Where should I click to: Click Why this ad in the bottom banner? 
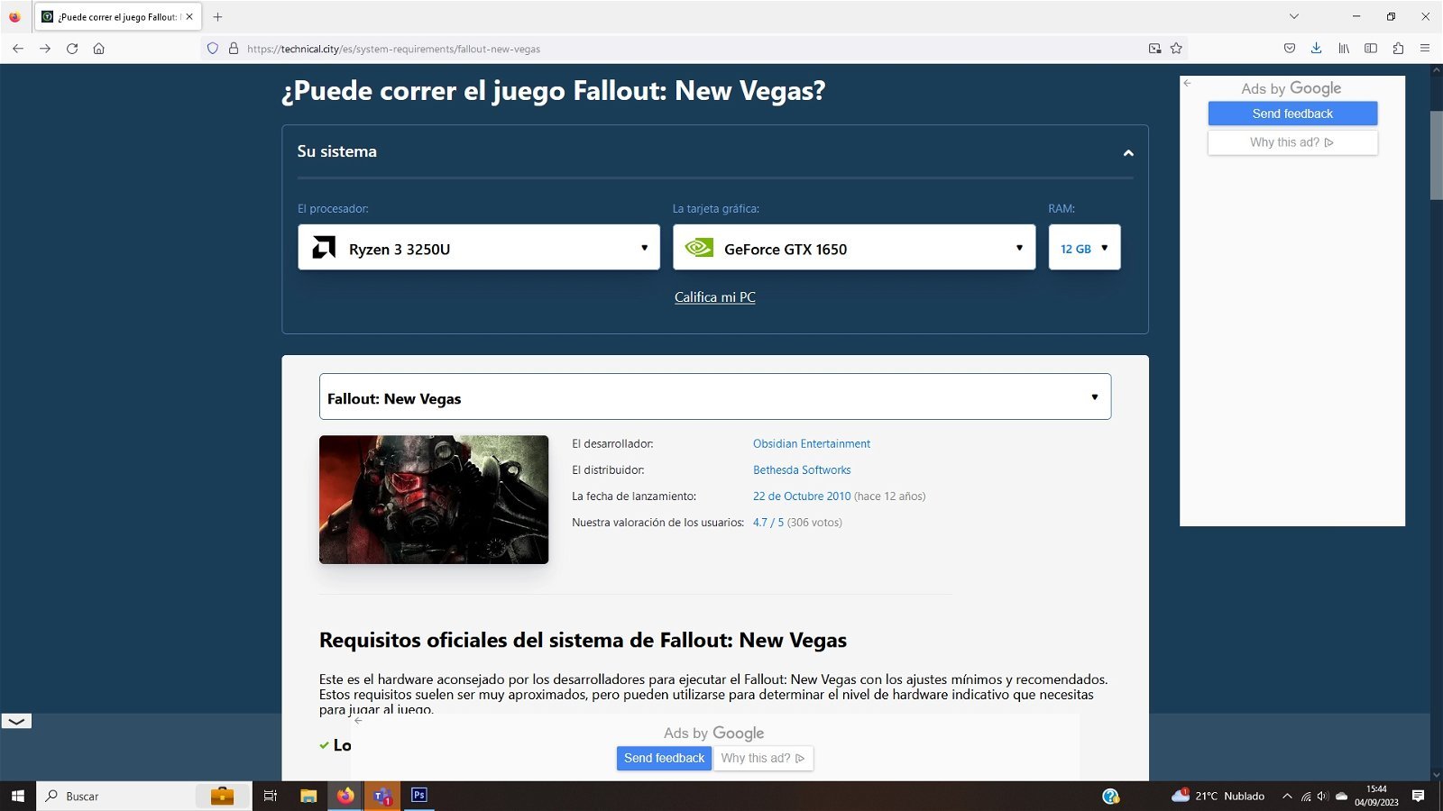763,758
